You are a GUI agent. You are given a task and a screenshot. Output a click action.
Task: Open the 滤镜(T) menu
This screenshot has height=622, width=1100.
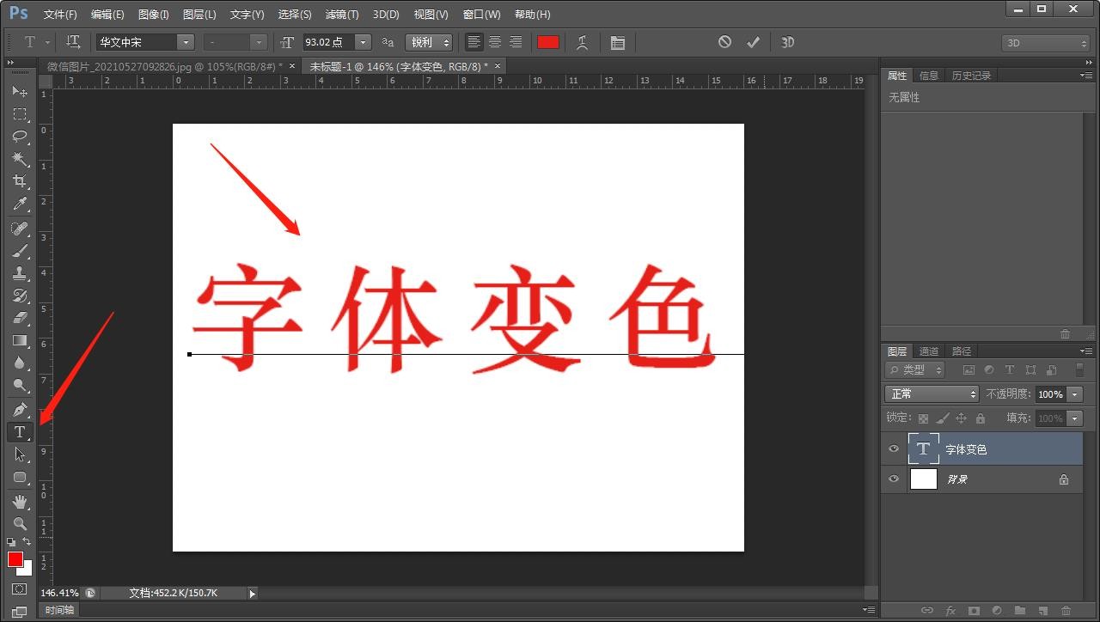point(342,15)
